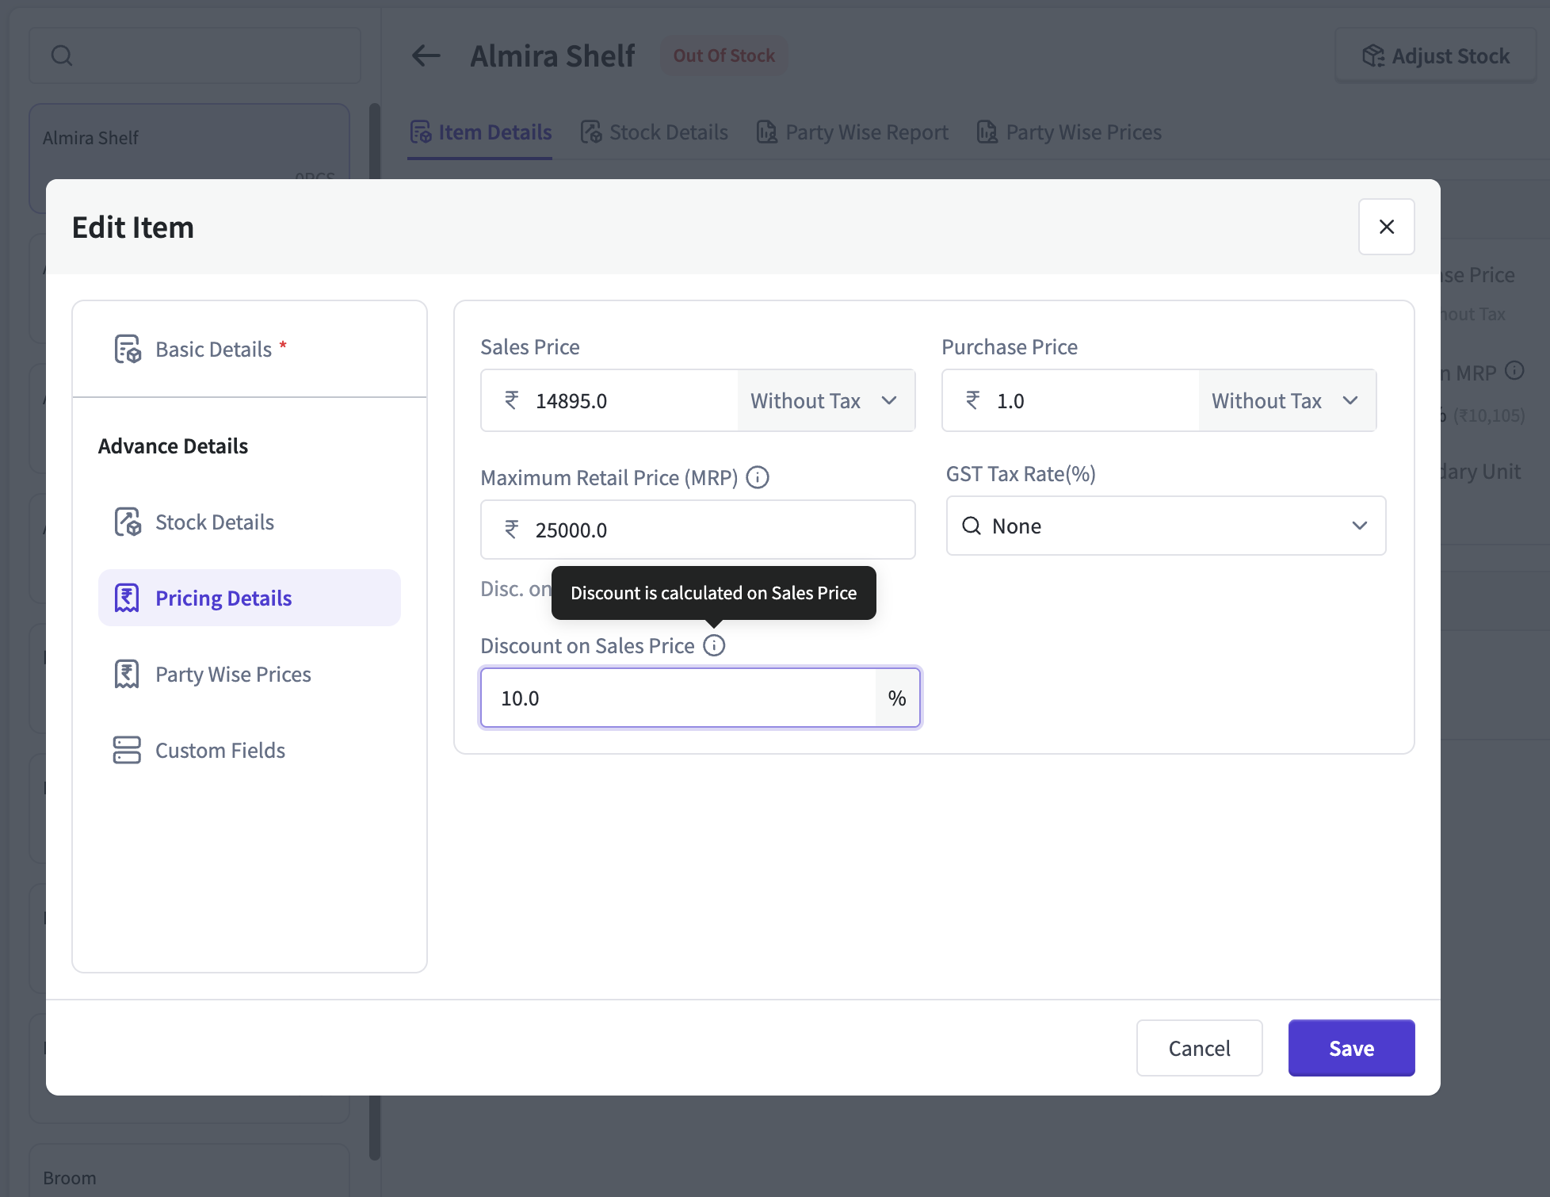The image size is (1550, 1197).
Task: Click the Custom Fields icon in sidebar
Action: point(127,750)
